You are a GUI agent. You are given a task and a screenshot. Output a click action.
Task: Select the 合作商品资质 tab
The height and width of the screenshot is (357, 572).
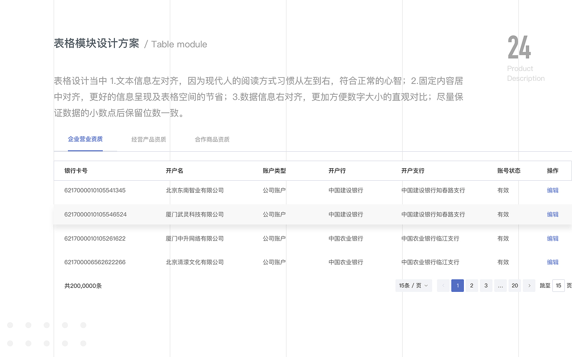[x=212, y=140]
